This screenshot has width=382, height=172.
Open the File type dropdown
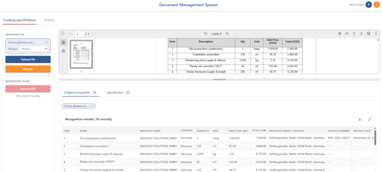[33, 49]
